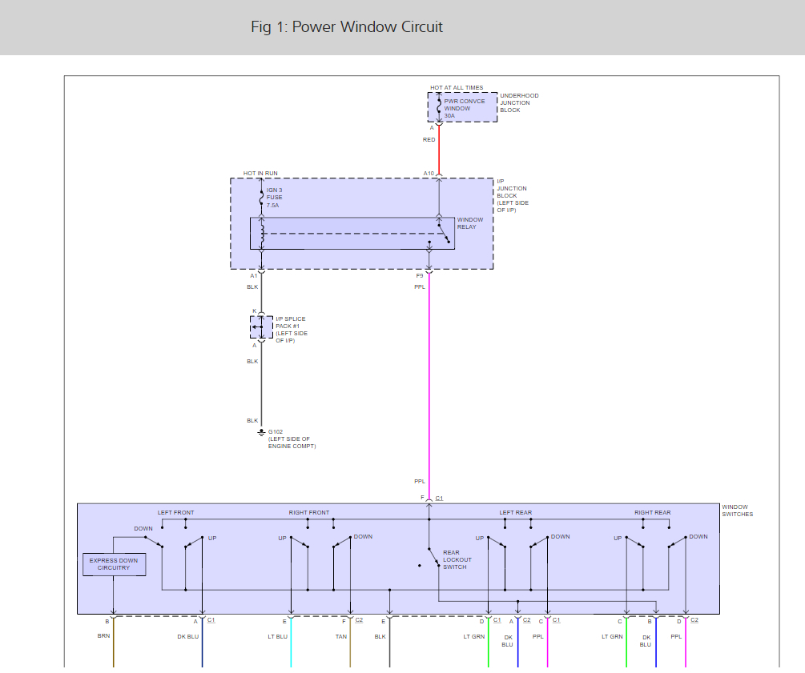Click the 'RED' wire color label
The height and width of the screenshot is (673, 805).
click(x=429, y=139)
